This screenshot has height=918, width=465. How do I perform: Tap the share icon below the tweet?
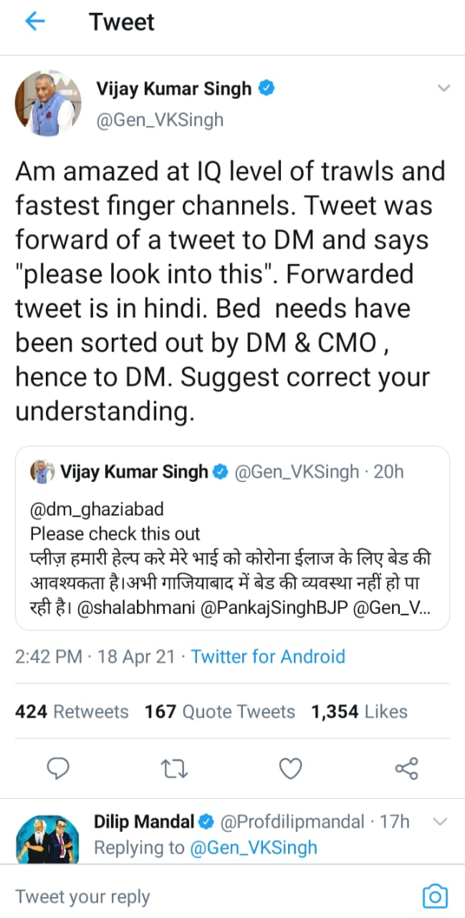point(406,770)
